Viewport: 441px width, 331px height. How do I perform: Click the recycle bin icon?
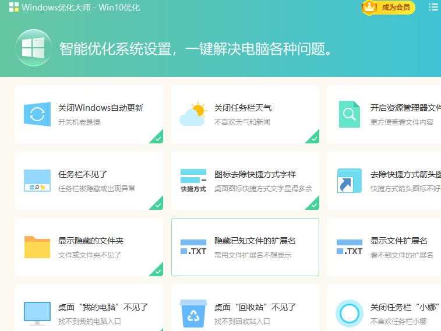[193, 314]
